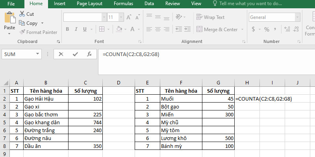Viewport: 315px width, 157px height.
Task: Select row 5 header
Action: (x=5, y=122)
